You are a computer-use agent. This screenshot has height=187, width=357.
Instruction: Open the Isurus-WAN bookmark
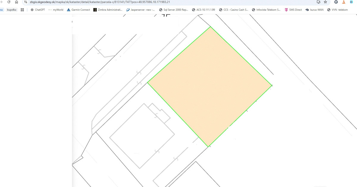314,10
